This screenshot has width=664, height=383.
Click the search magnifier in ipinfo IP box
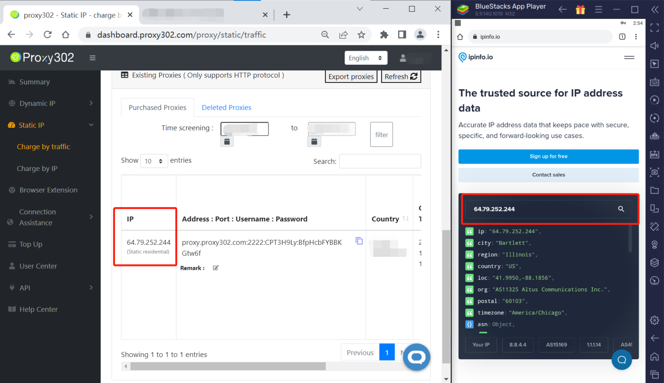pyautogui.click(x=621, y=209)
